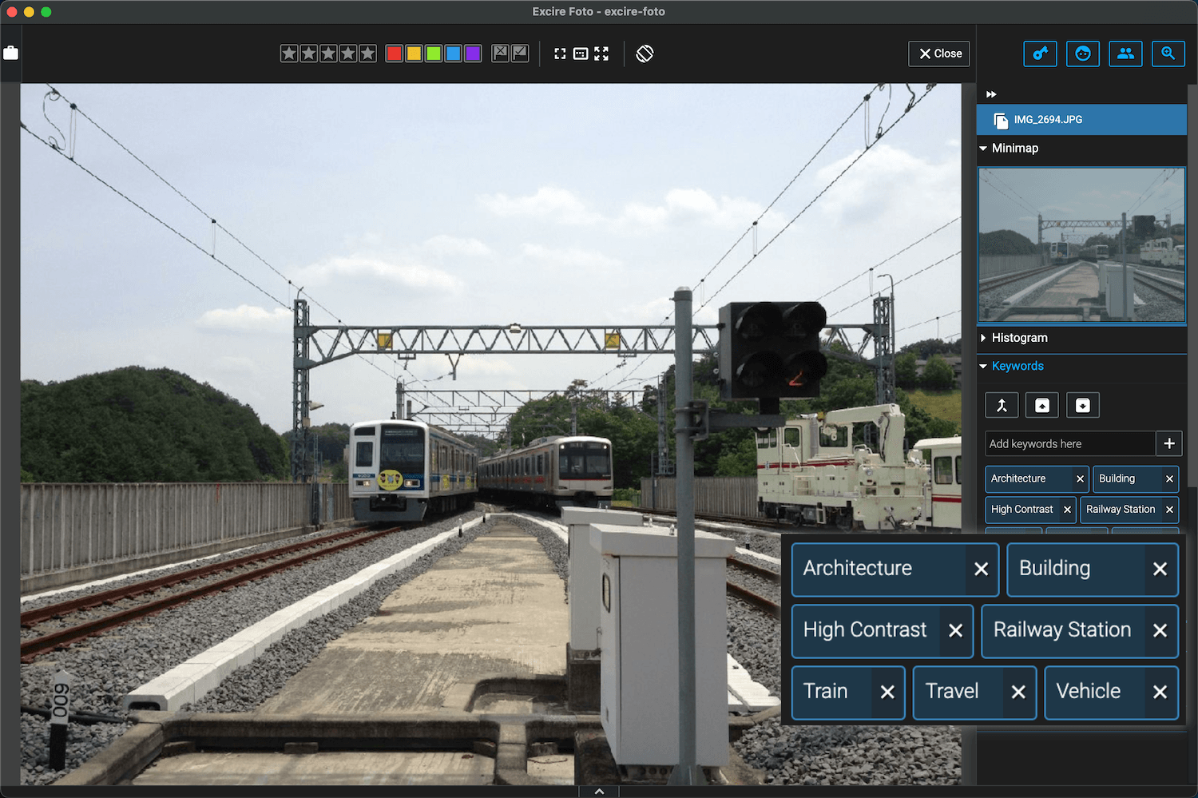
Task: Rotate the photo with rotate icon
Action: pos(645,54)
